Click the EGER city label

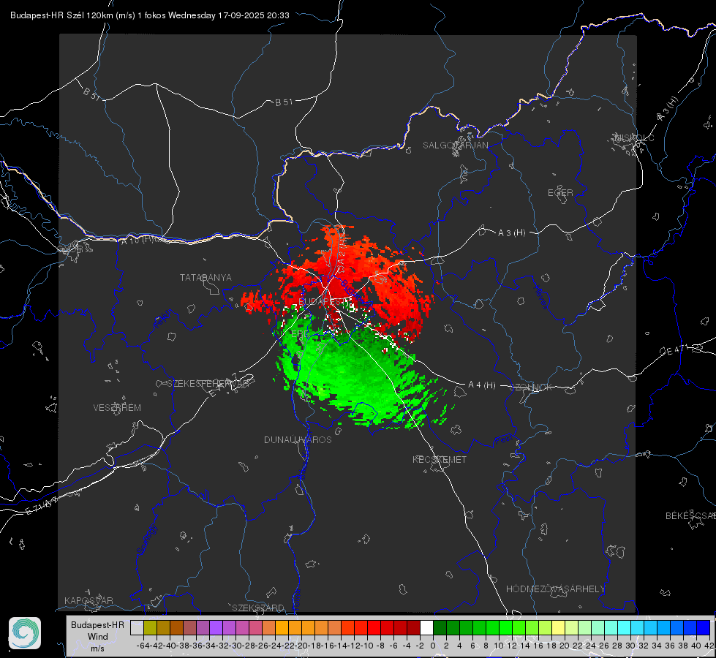pyautogui.click(x=560, y=193)
